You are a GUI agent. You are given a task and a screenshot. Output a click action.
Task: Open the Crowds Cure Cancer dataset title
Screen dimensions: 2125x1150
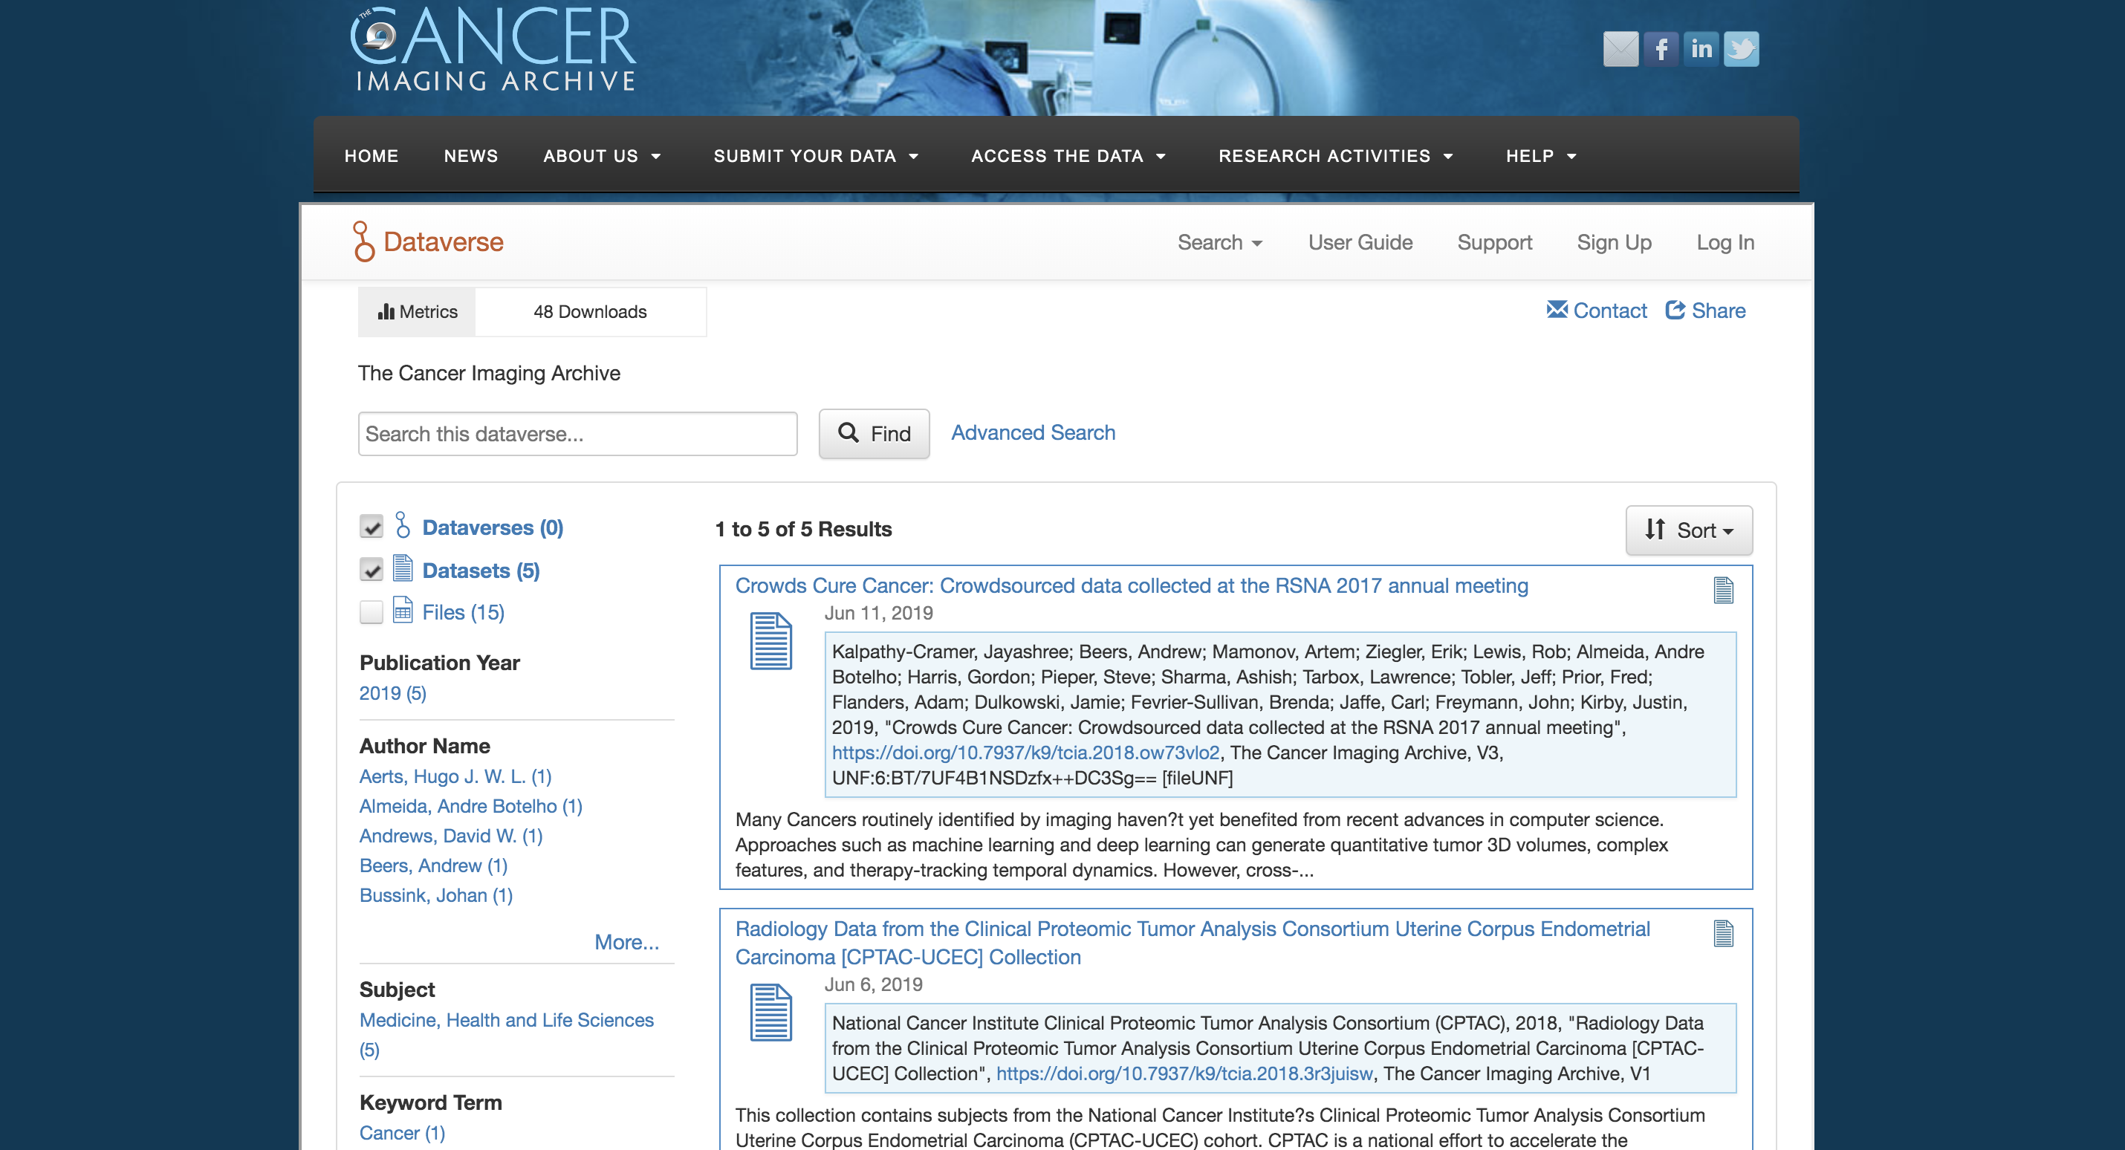(1132, 585)
